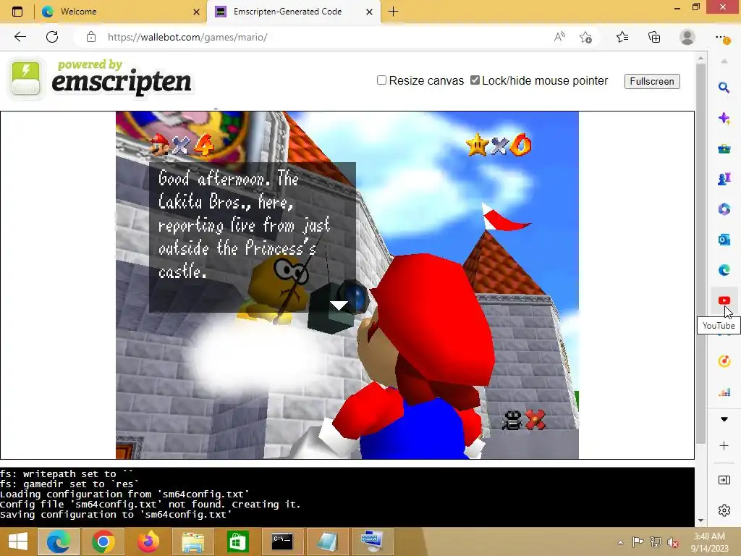Click the Mario lives counter icon
Viewport: 741px width, 556px height.
(161, 144)
